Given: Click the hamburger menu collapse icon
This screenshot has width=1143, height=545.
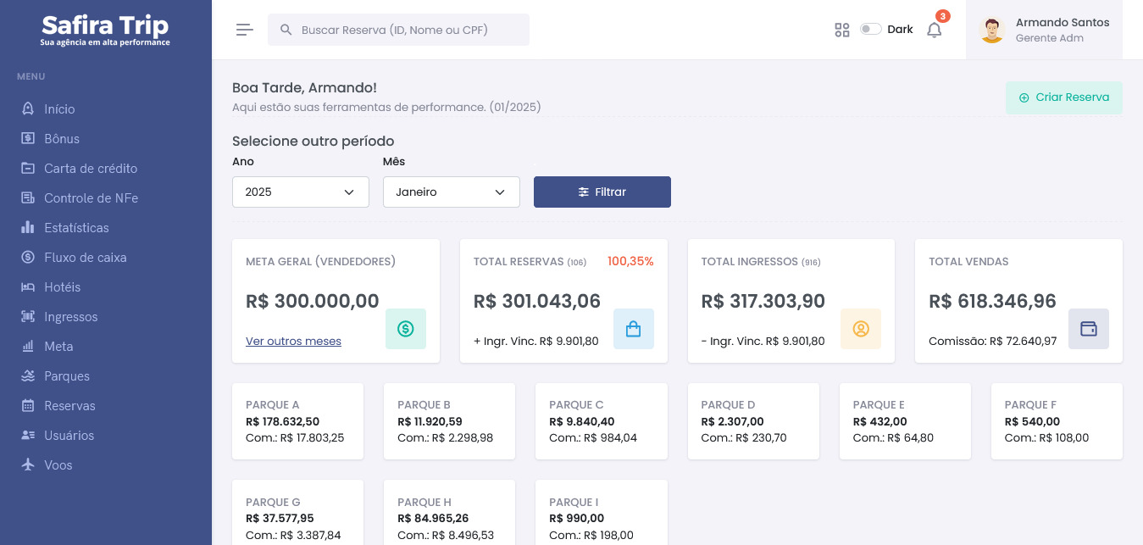Looking at the screenshot, I should [x=245, y=30].
